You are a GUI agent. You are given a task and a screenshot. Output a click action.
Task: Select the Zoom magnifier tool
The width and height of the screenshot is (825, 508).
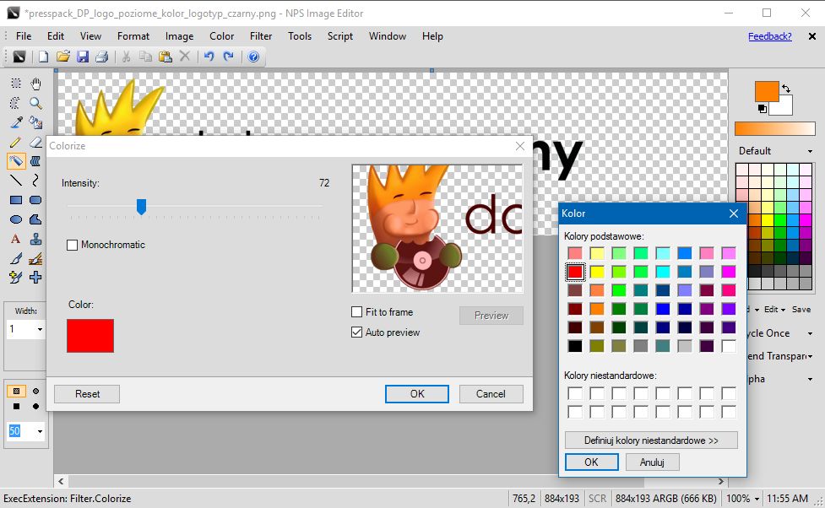35,103
